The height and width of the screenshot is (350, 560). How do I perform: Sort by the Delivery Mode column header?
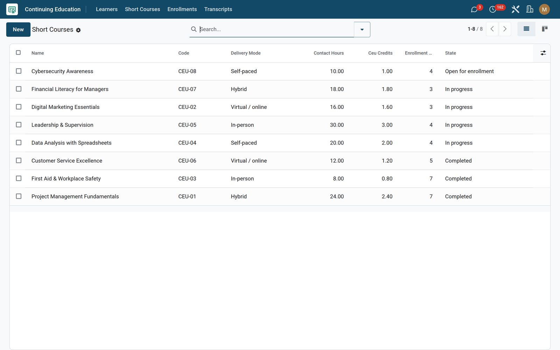[x=245, y=53]
